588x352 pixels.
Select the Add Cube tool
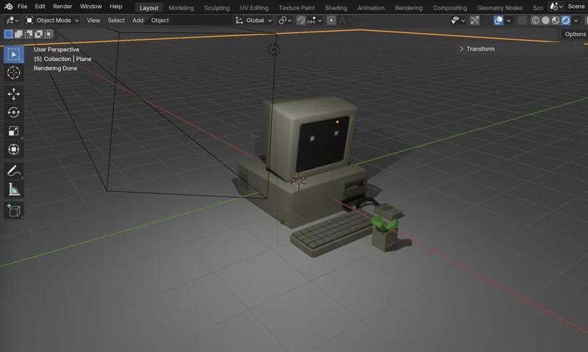pos(14,211)
